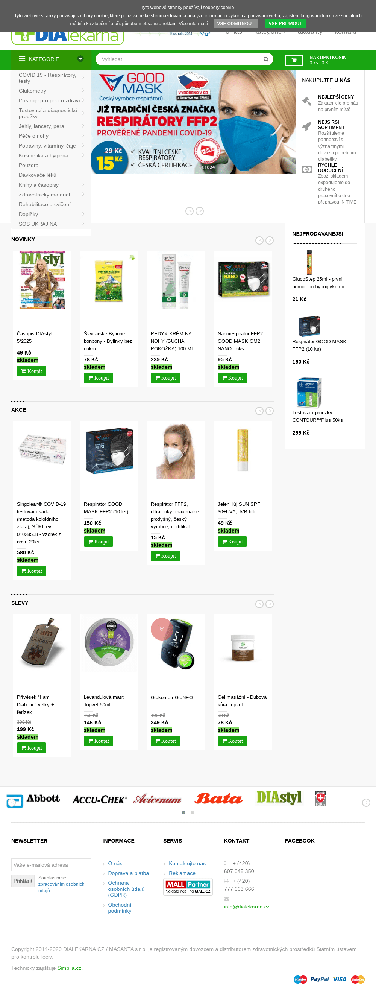This screenshot has width=376, height=992.
Task: Open the shopping cart icon
Action: [294, 60]
